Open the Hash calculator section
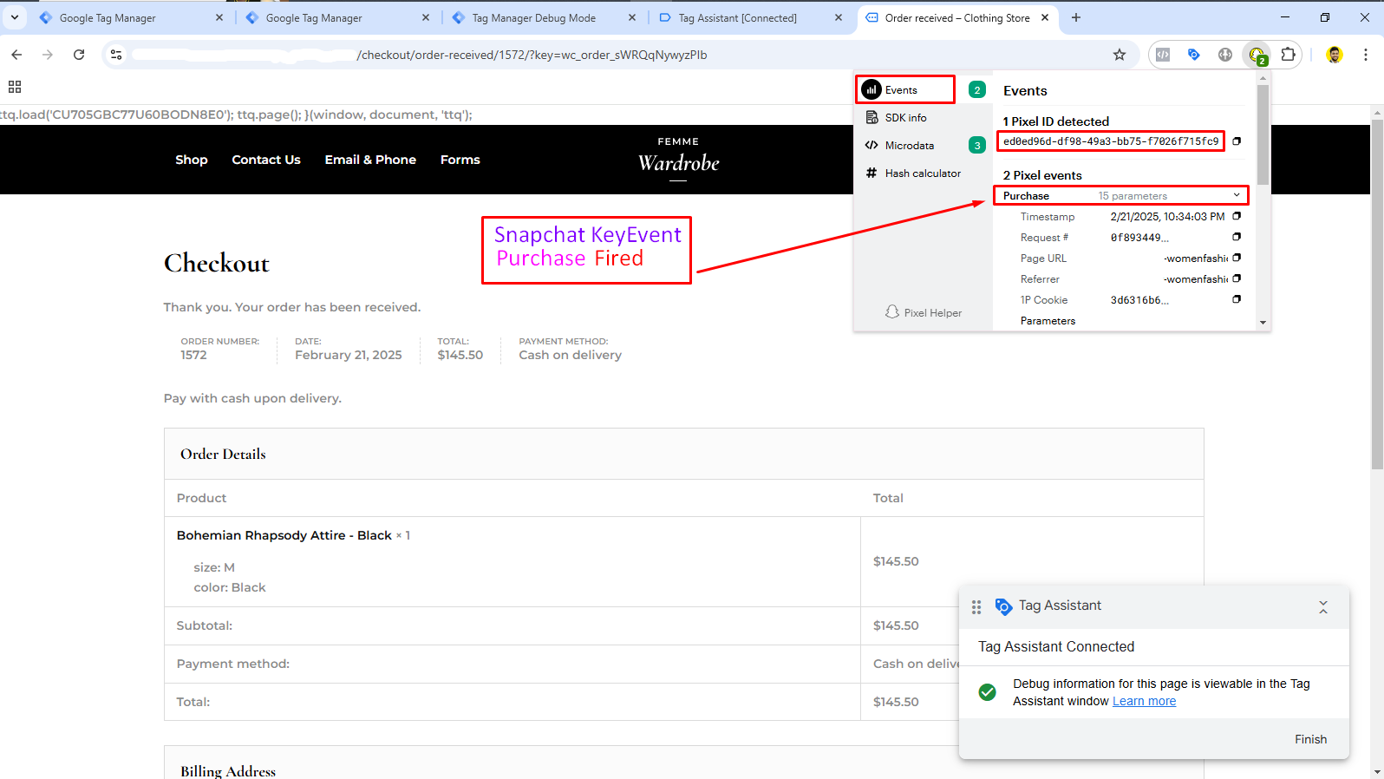This screenshot has width=1384, height=779. click(x=922, y=173)
